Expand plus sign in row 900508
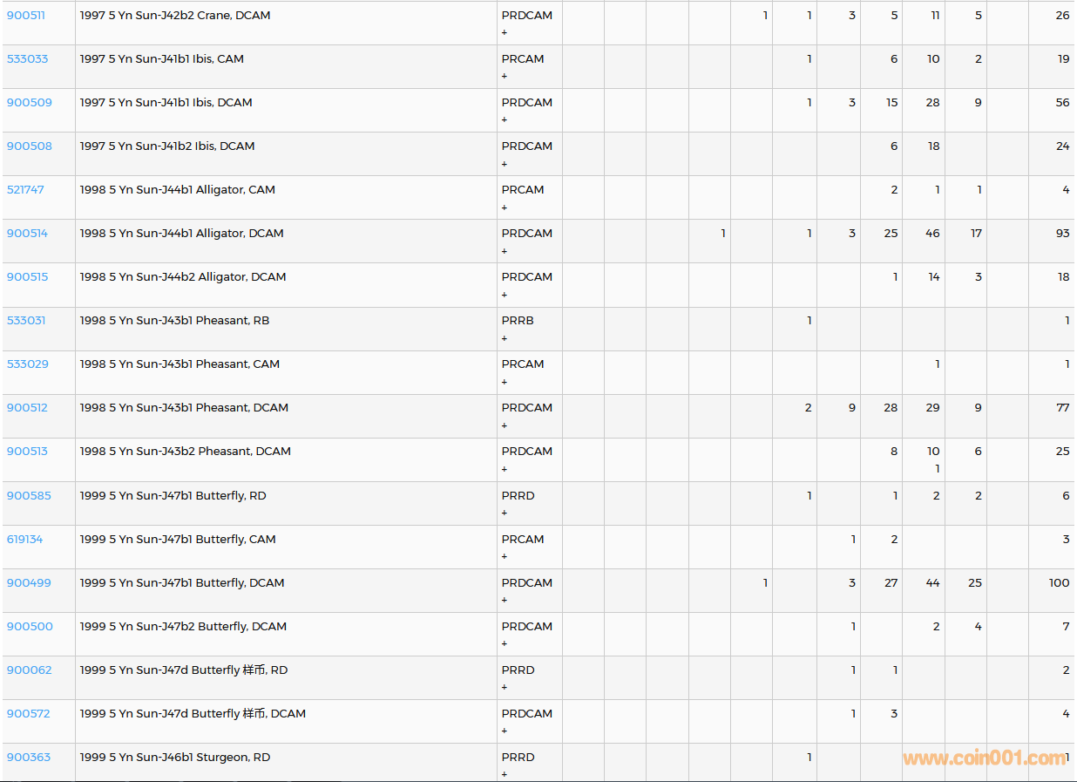Image resolution: width=1077 pixels, height=782 pixels. 505,164
